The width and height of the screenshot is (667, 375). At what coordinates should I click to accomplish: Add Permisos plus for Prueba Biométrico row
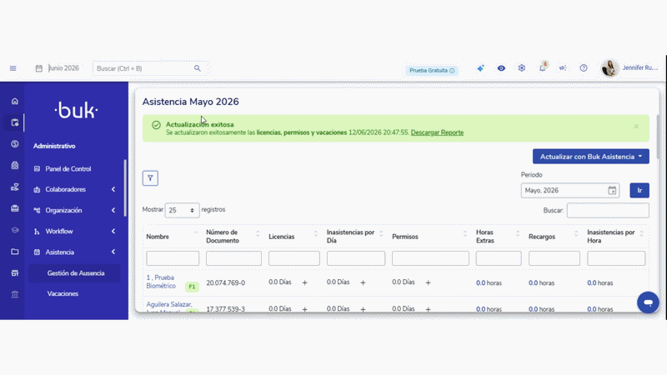click(428, 282)
